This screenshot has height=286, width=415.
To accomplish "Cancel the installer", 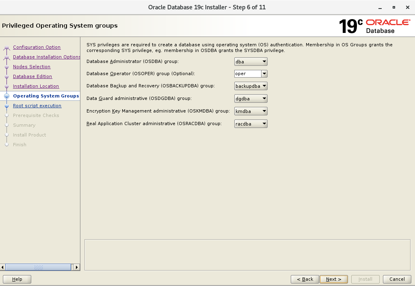I will click(397, 279).
